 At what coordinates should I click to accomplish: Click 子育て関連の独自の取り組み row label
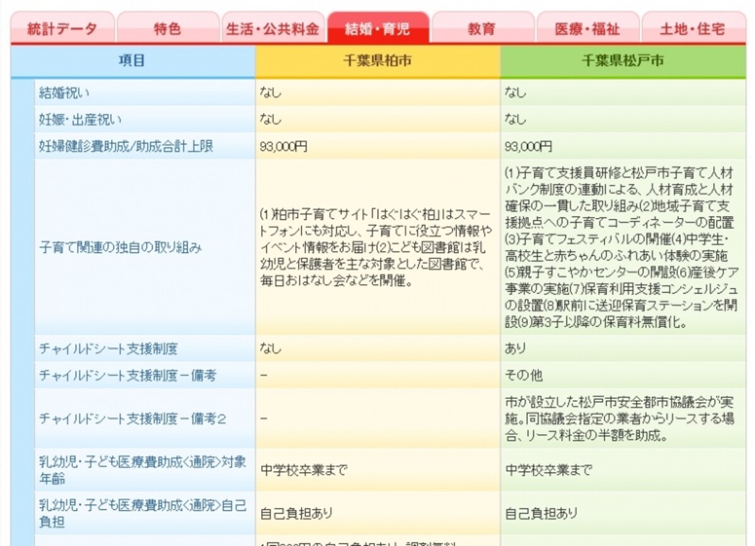pos(120,247)
